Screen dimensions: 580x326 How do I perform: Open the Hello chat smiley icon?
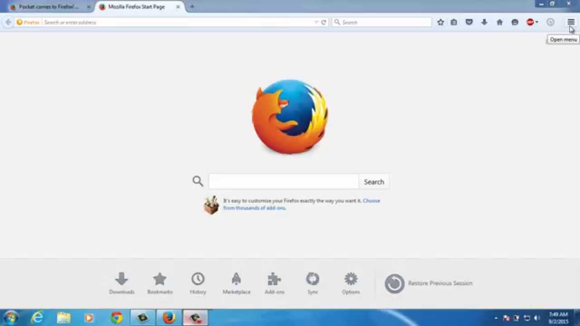coord(515,22)
